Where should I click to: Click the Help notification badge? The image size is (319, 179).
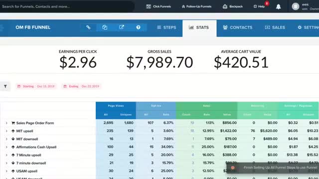pos(267,3)
